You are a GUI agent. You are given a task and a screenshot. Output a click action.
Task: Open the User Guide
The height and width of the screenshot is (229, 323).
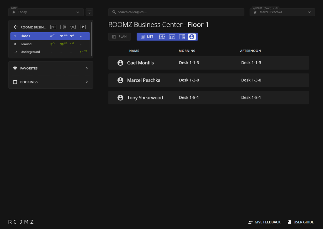click(x=300, y=222)
